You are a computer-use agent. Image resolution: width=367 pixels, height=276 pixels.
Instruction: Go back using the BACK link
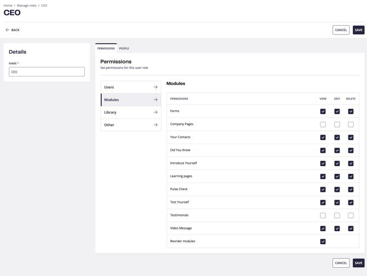[13, 30]
